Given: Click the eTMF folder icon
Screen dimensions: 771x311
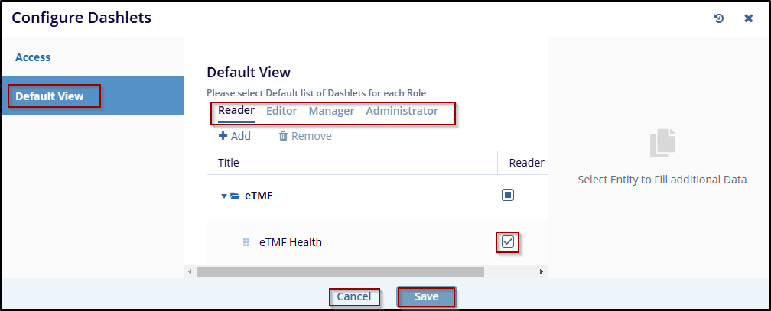Looking at the screenshot, I should pos(235,196).
